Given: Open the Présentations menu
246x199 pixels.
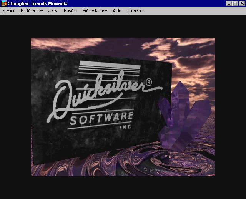Looking at the screenshot, I should click(x=95, y=11).
